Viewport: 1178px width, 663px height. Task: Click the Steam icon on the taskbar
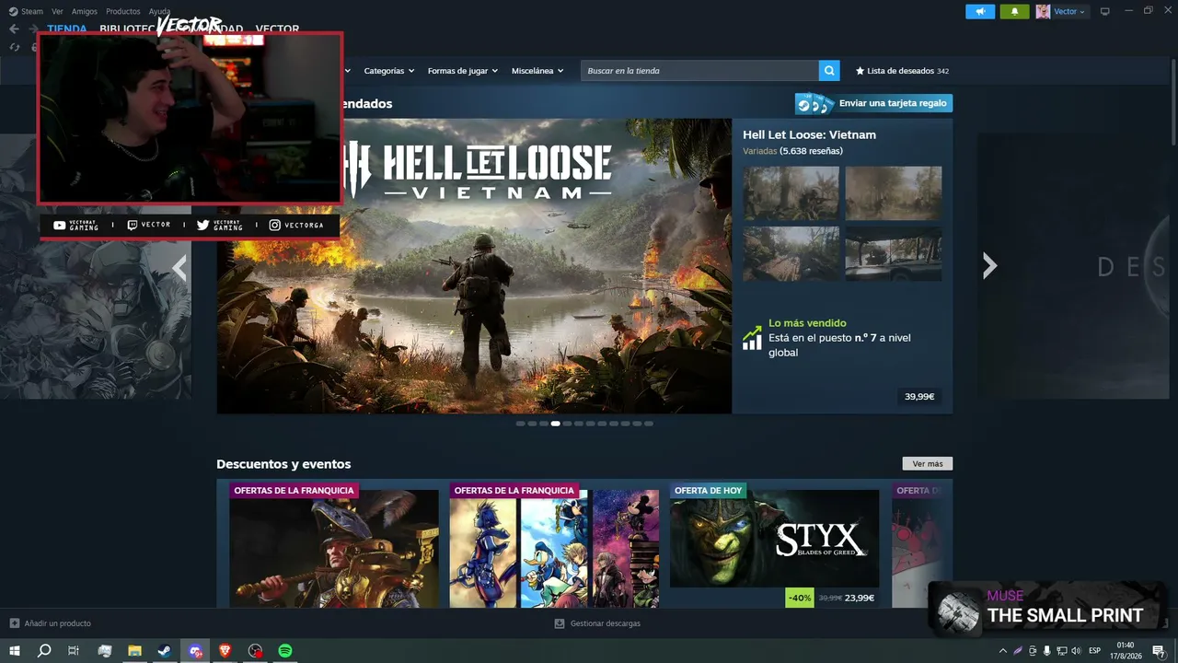click(x=164, y=651)
